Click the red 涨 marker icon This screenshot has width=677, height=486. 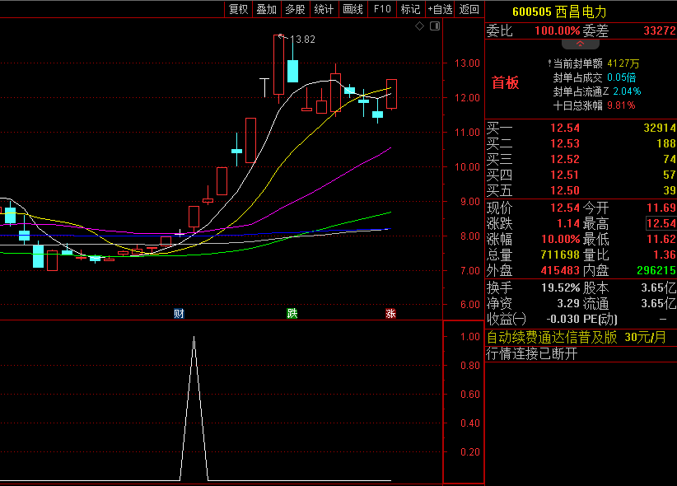pos(390,314)
